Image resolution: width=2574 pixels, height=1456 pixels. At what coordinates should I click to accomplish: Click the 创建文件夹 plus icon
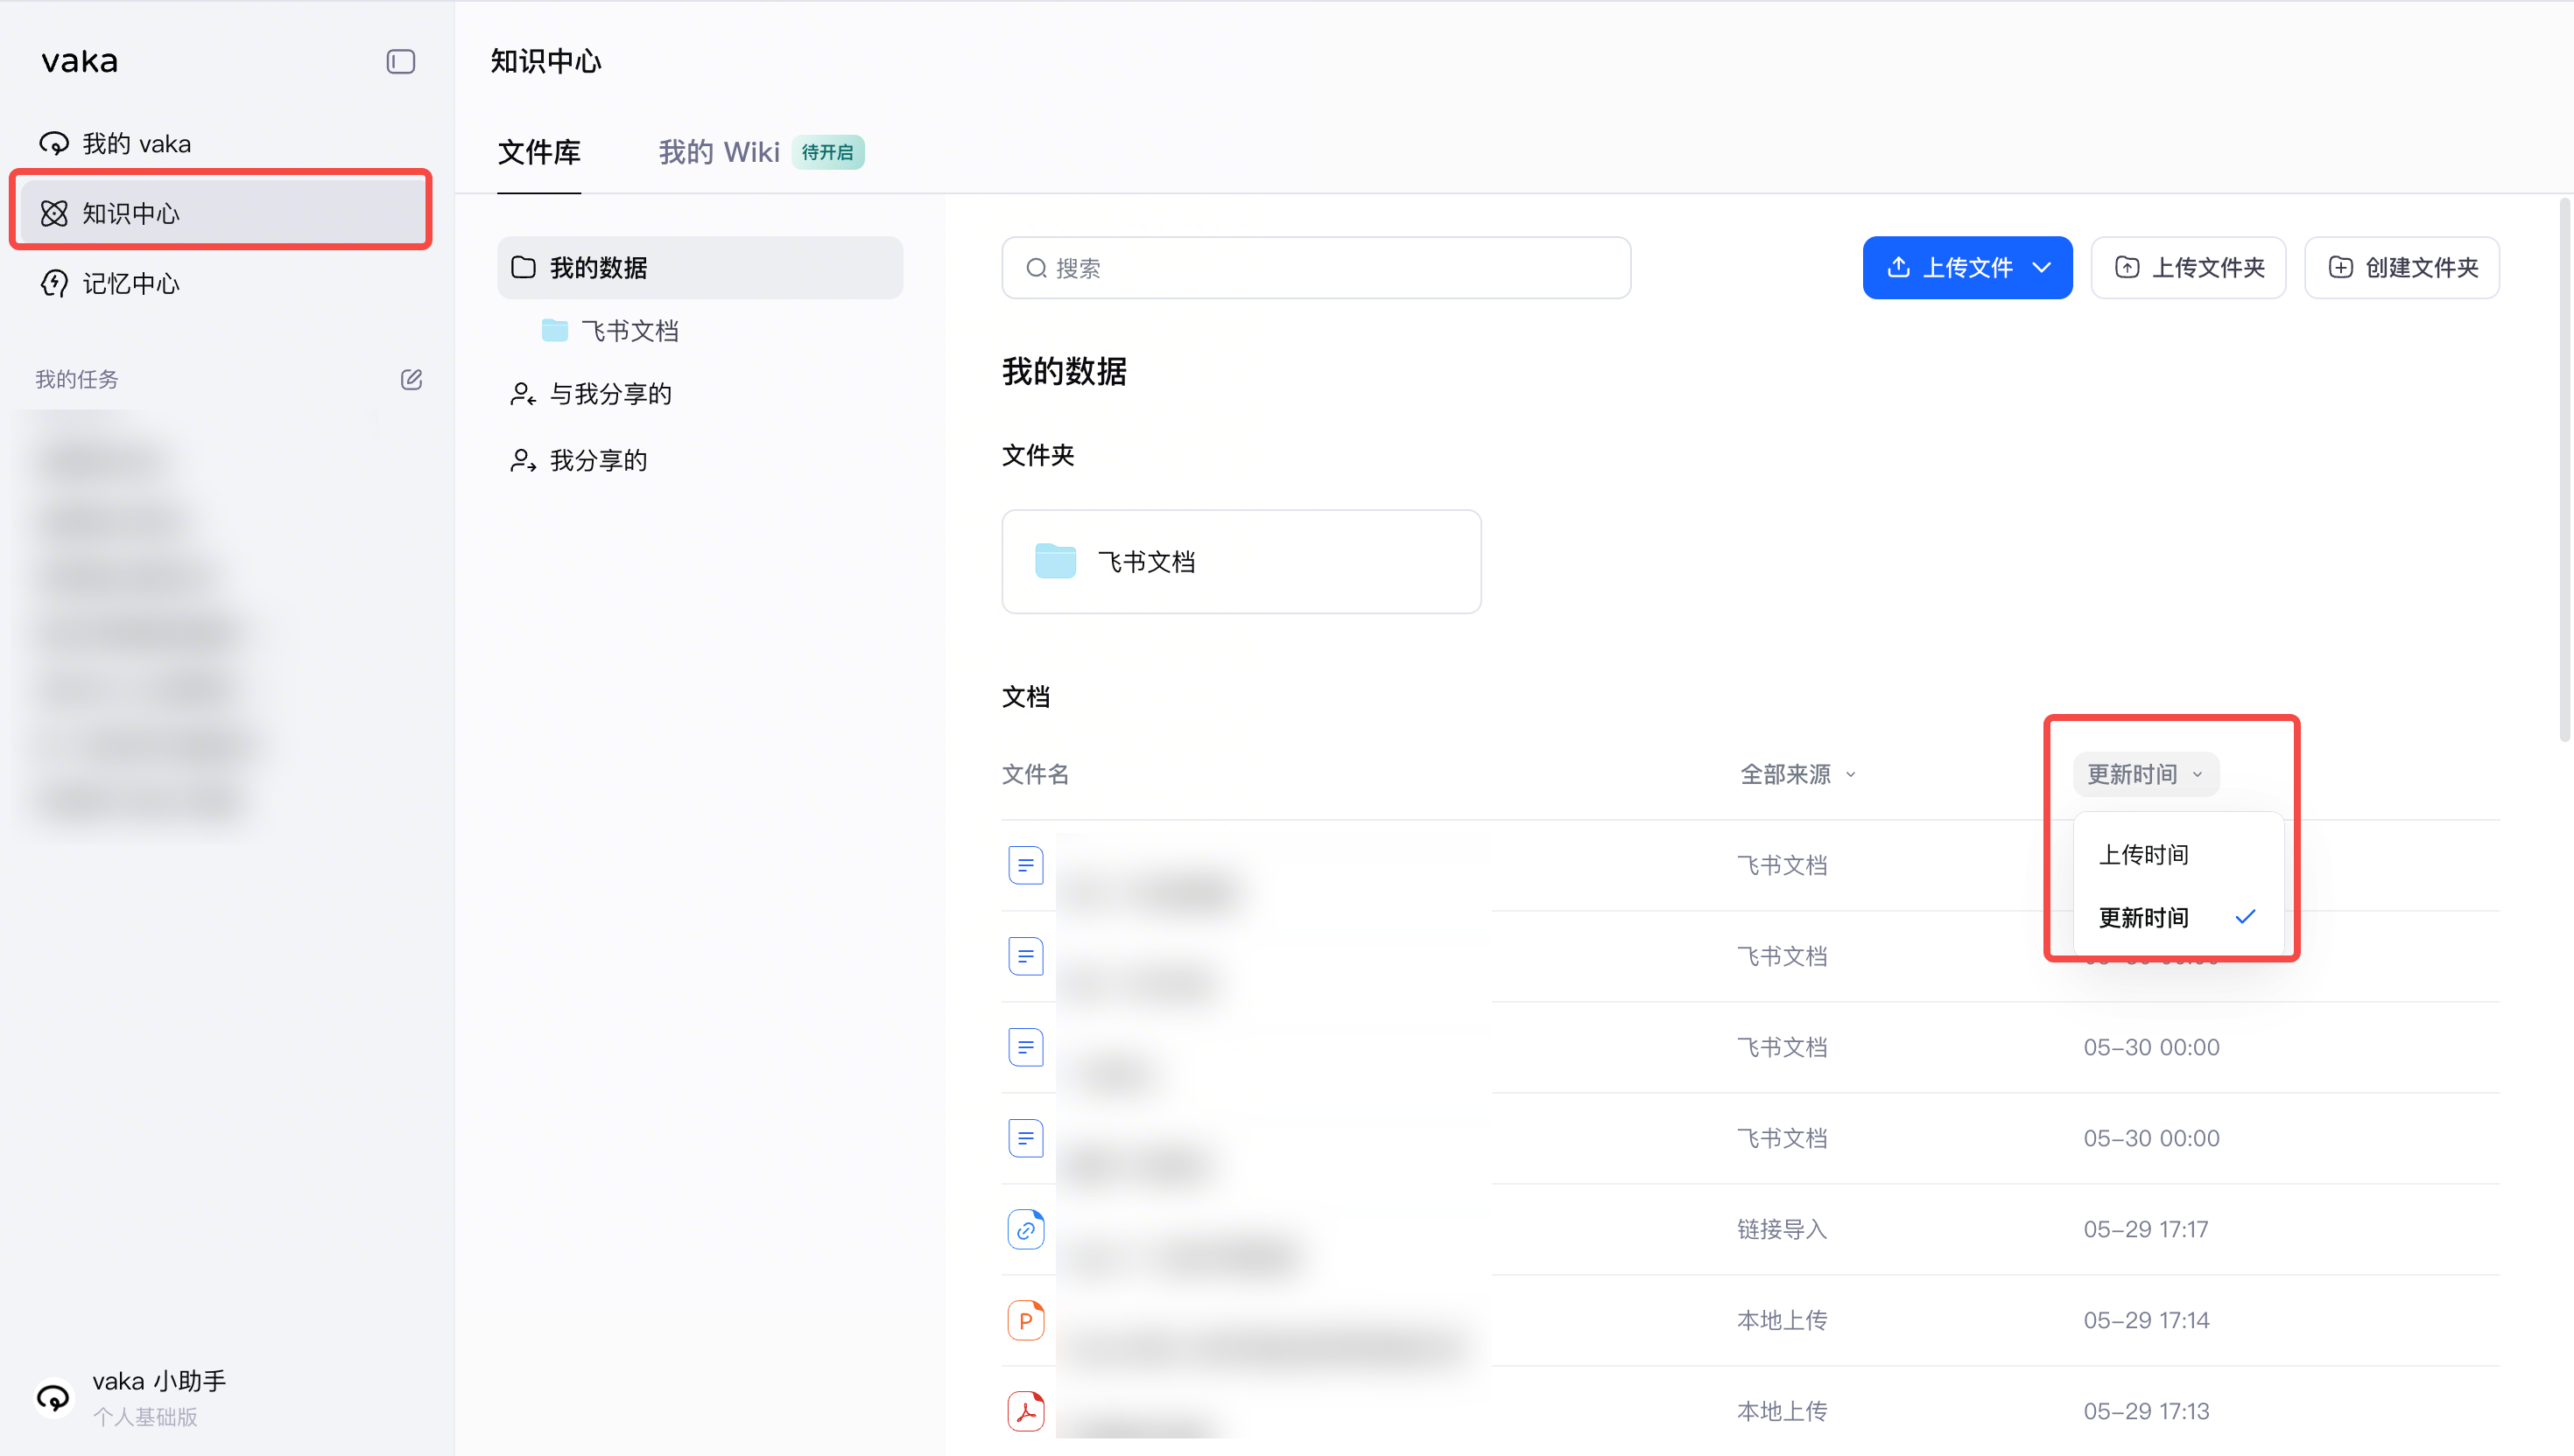[2340, 267]
